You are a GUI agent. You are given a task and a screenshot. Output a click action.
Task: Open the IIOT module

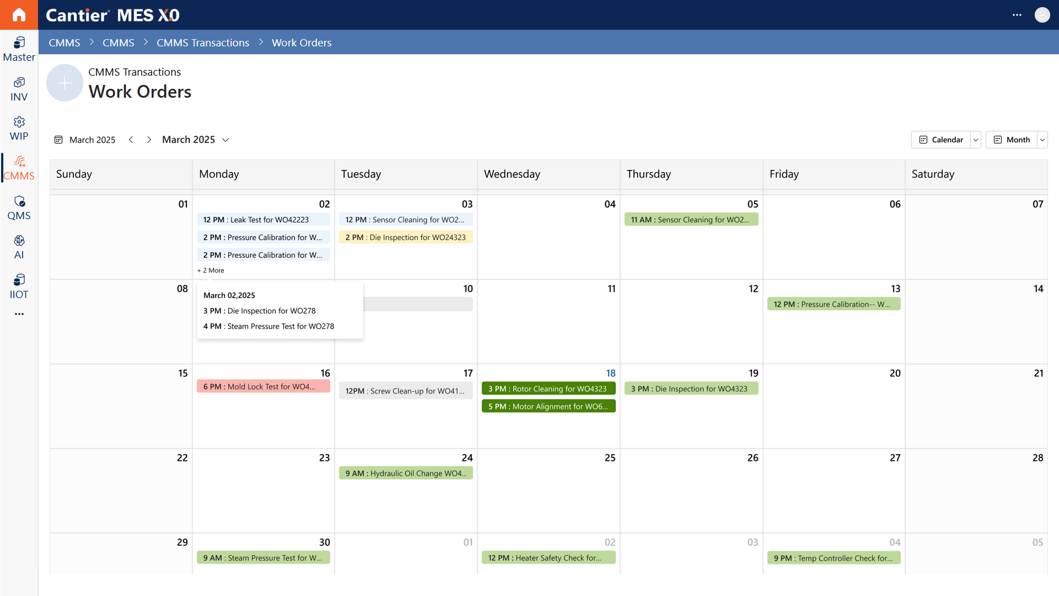click(19, 286)
